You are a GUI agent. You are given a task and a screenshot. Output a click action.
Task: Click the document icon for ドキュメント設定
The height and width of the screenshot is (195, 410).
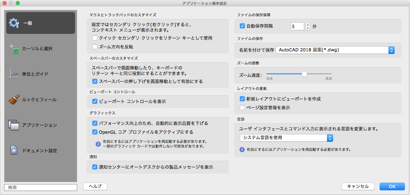point(14,151)
